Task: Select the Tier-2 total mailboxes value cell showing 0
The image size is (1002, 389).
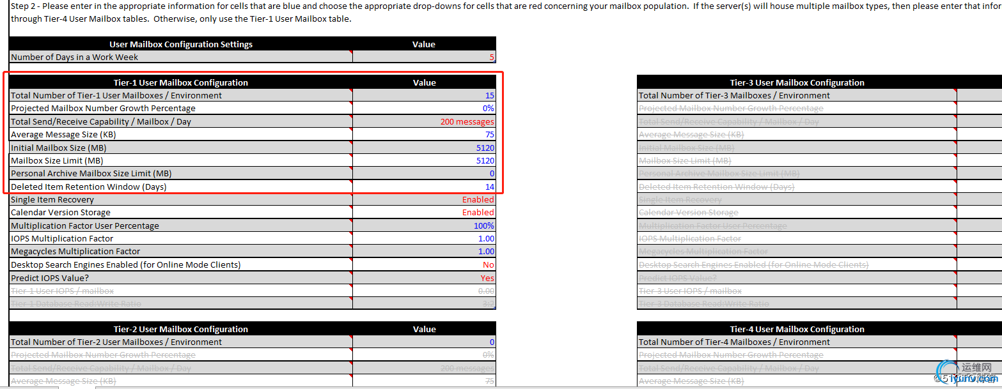Action: point(424,342)
